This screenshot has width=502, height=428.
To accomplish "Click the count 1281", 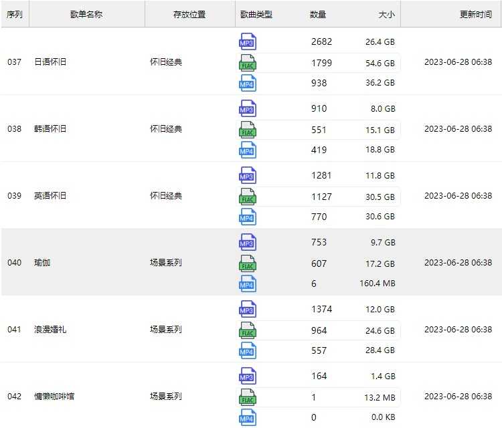I will coord(321,175).
